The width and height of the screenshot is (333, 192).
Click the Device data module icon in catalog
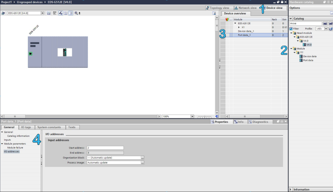click(301, 56)
